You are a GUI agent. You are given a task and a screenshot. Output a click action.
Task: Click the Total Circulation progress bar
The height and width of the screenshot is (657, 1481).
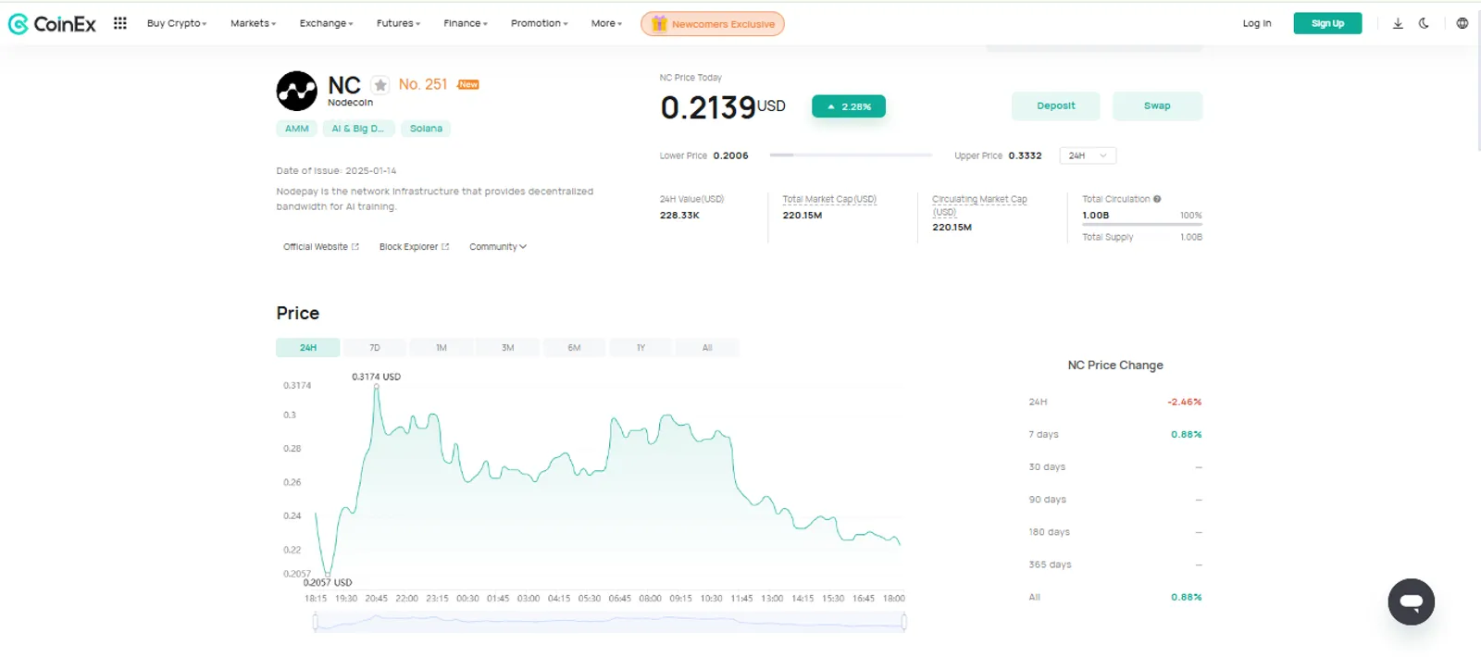[1142, 225]
